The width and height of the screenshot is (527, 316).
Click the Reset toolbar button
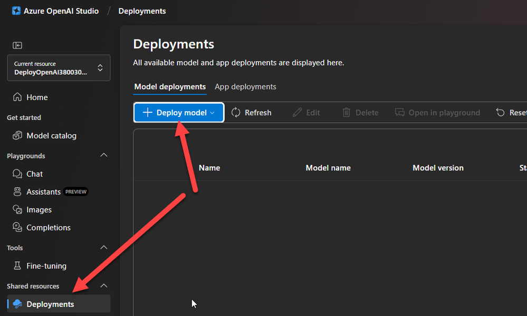511,112
